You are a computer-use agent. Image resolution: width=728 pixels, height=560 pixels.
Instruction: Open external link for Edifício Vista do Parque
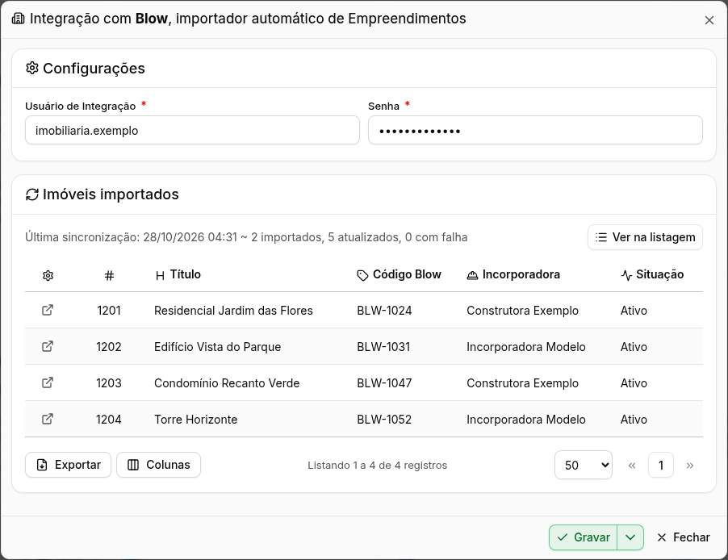tap(48, 346)
